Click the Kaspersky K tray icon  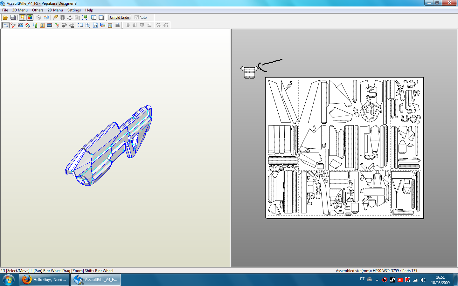pyautogui.click(x=407, y=280)
